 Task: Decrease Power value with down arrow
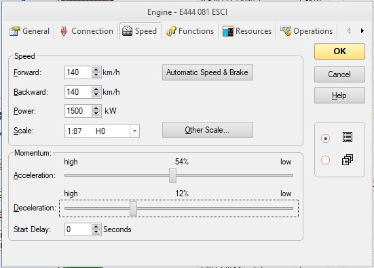pyautogui.click(x=96, y=114)
